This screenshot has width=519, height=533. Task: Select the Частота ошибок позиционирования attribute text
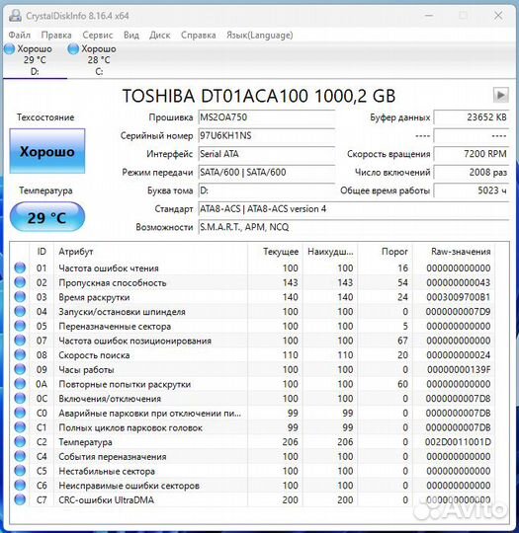click(134, 341)
